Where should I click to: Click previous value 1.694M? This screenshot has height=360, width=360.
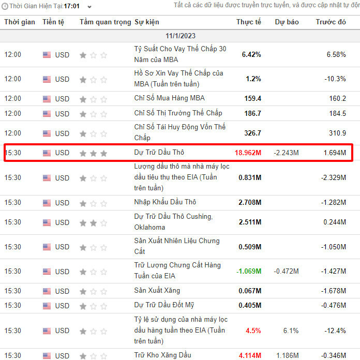pos(335,153)
